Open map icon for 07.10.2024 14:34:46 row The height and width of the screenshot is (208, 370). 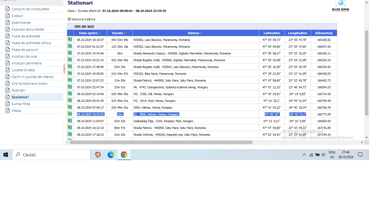click(70, 53)
